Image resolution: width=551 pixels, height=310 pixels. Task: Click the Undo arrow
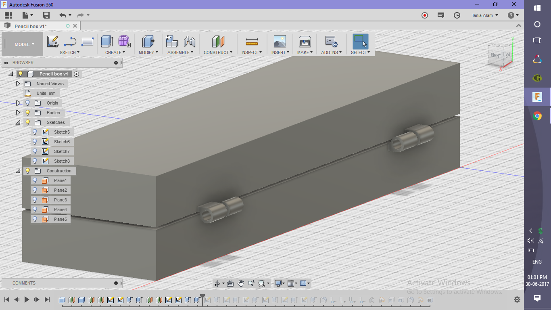click(63, 15)
